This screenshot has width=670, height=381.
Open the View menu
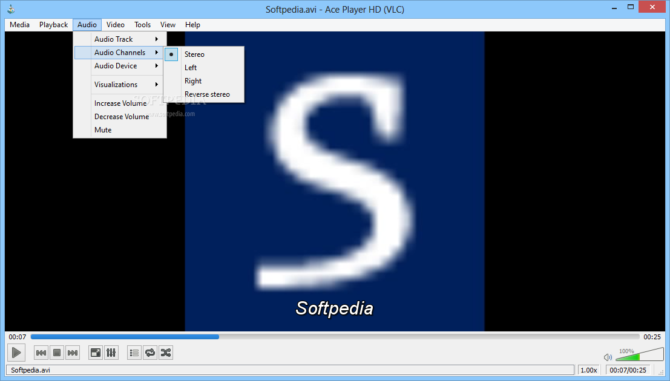(168, 25)
